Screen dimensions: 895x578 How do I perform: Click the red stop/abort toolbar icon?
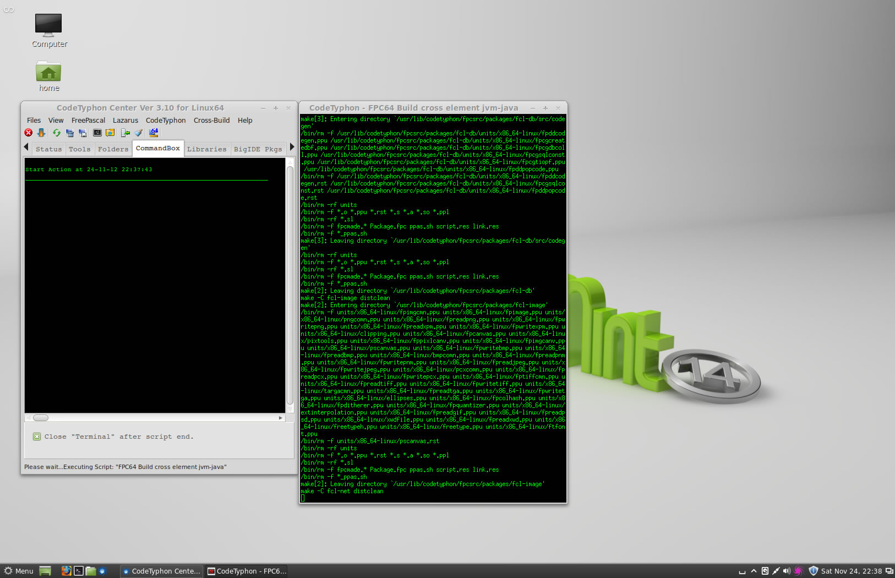[x=29, y=133]
